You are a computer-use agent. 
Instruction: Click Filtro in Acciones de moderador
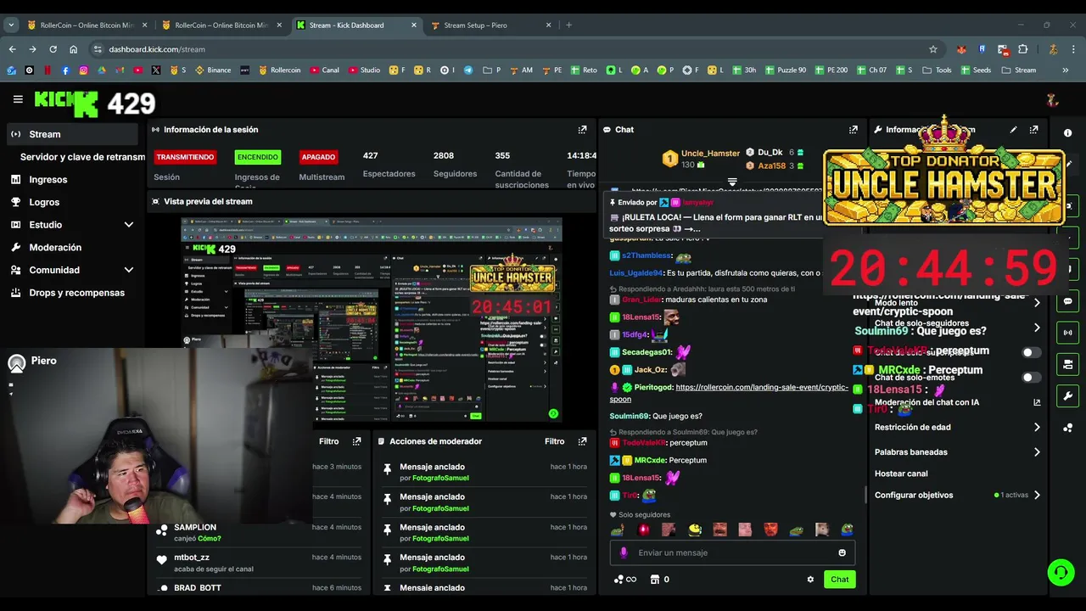(554, 441)
